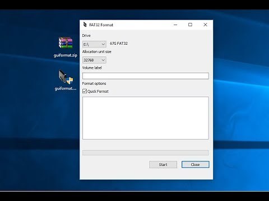Maximize the FAT32 Format window

tap(190, 25)
